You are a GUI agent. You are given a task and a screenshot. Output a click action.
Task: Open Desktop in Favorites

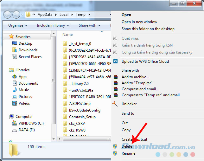click(x=25, y=43)
